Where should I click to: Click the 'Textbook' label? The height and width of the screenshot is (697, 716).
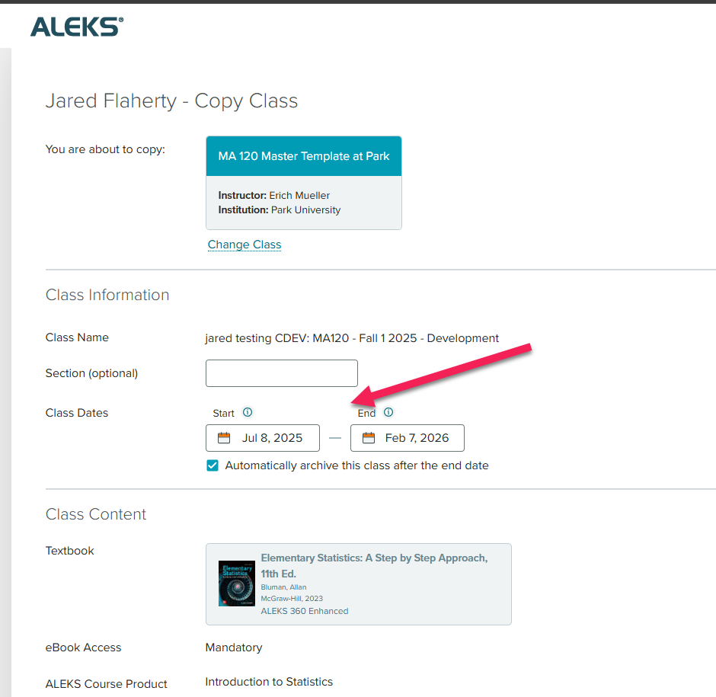(70, 551)
